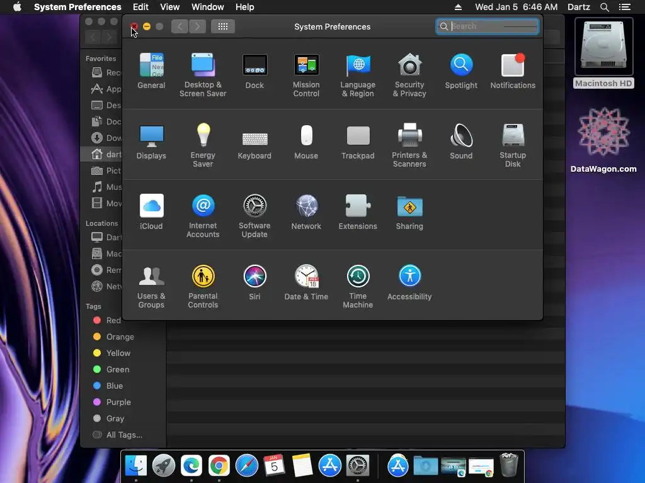Click the Spotlight magnifier in menu bar

[604, 7]
